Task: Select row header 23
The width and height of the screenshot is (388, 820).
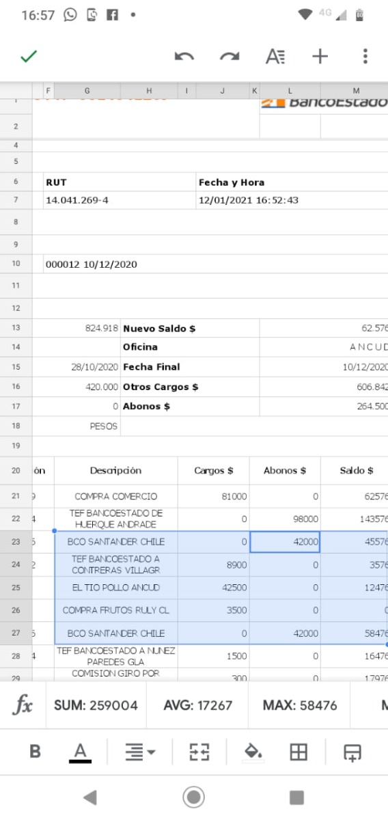Action: 16,542
